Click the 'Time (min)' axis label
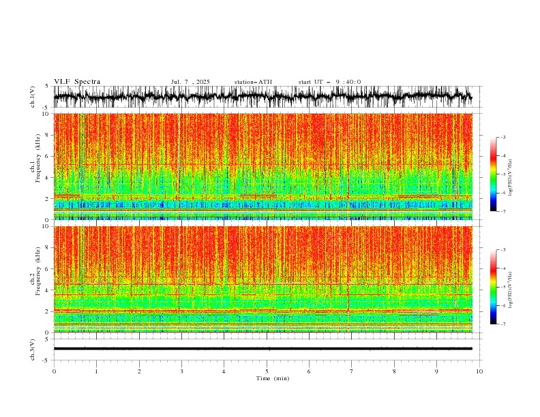 coord(273,378)
